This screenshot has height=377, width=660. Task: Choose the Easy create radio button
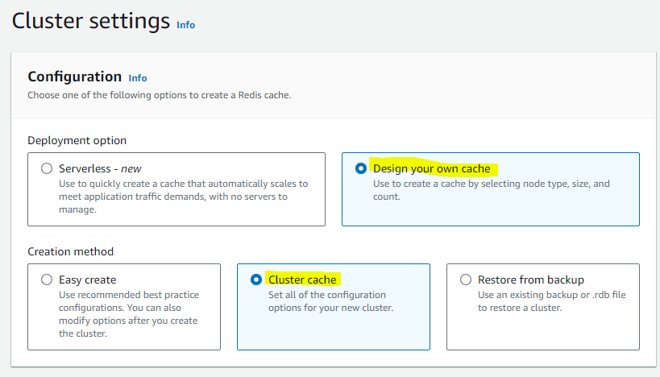point(47,280)
